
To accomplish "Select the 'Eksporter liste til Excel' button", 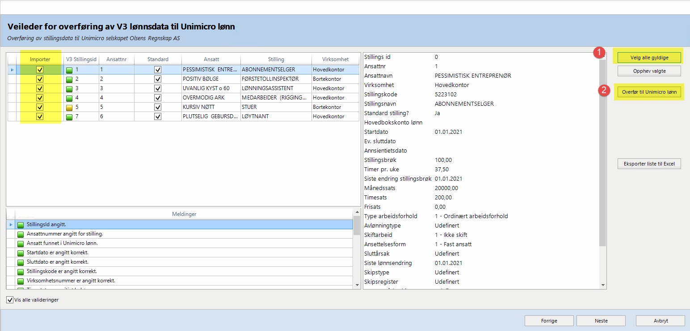I will [x=649, y=164].
